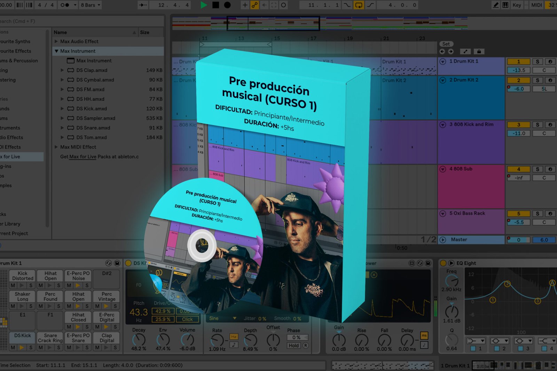The width and height of the screenshot is (557, 371).
Task: Click the Stop button in transport
Action: (x=216, y=5)
